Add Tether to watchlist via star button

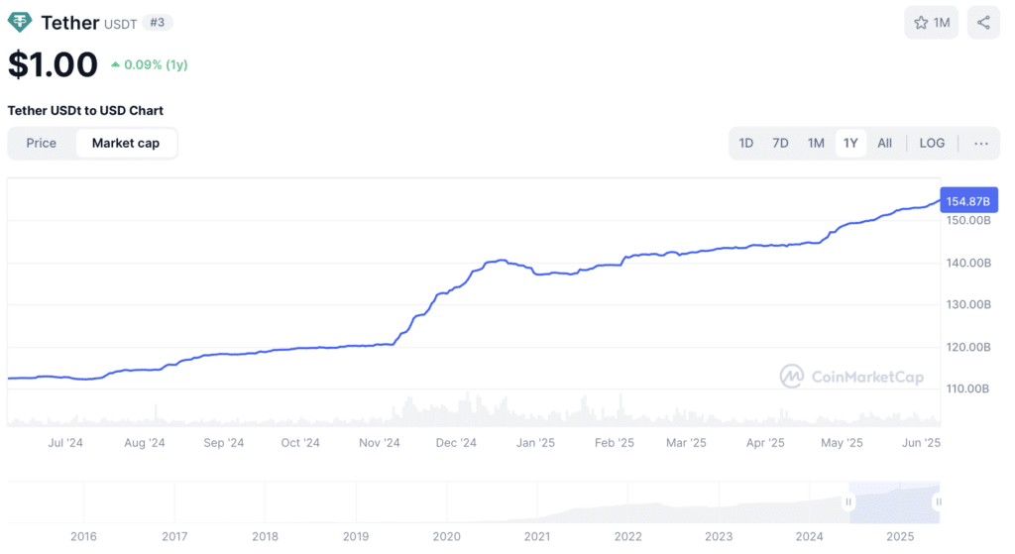[x=931, y=23]
